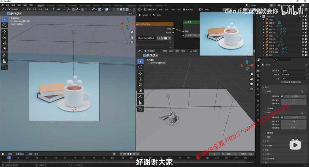
Task: Select the Measure tool in left viewport
Action: coord(5,61)
